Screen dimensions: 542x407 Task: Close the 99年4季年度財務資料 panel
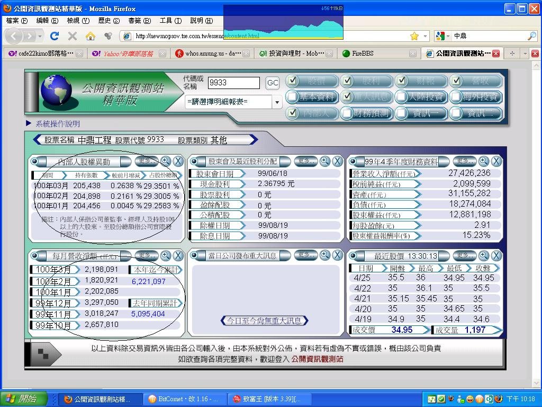pos(496,161)
